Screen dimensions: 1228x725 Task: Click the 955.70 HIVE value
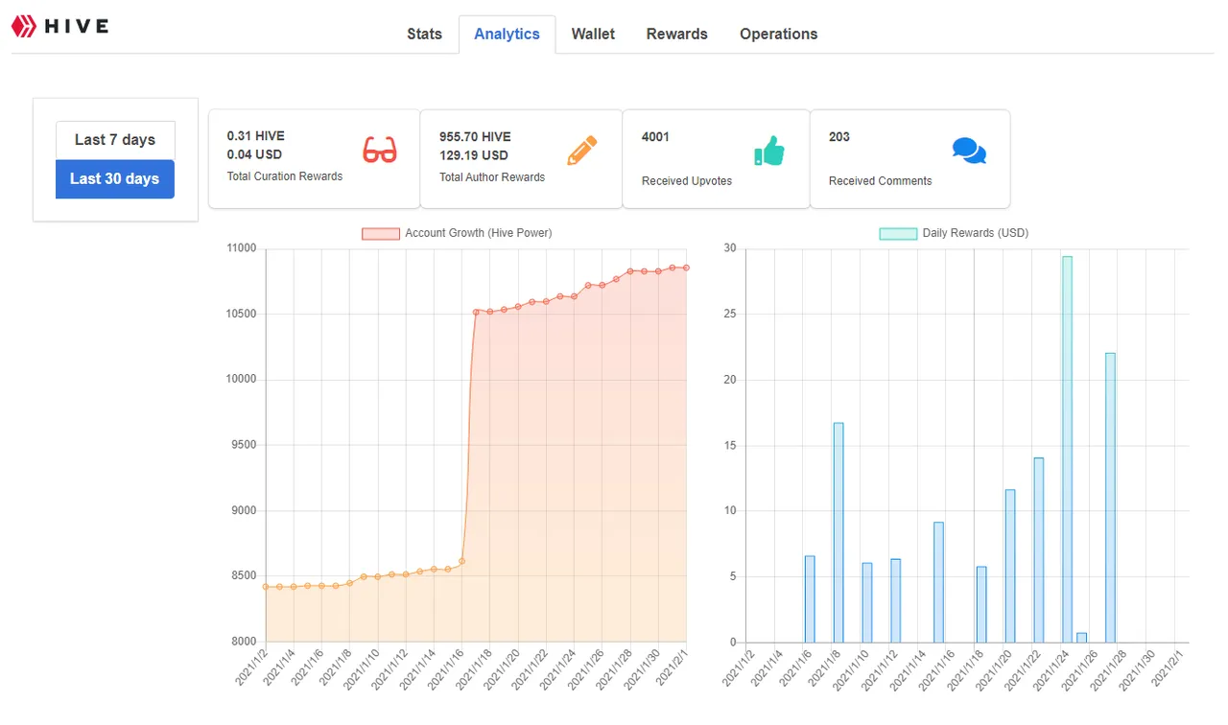coord(475,136)
